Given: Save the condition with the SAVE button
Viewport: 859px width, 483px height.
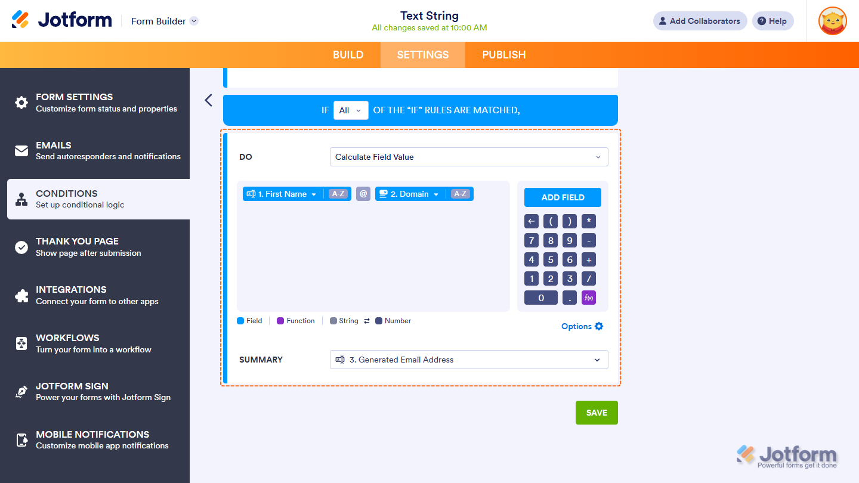Looking at the screenshot, I should pos(596,412).
